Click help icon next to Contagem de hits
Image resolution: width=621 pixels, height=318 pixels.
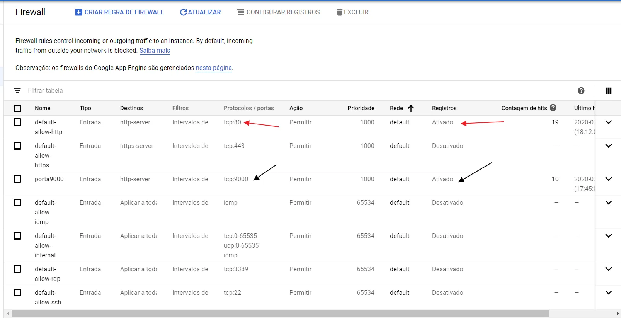point(553,108)
